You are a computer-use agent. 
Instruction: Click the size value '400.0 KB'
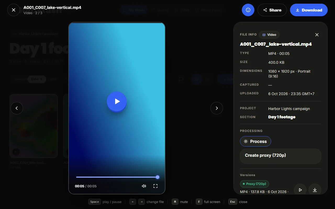276,62
